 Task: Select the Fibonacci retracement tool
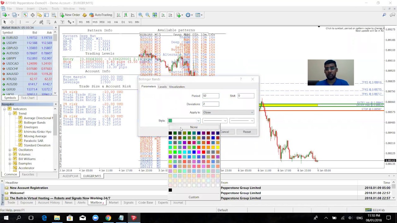click(x=48, y=22)
